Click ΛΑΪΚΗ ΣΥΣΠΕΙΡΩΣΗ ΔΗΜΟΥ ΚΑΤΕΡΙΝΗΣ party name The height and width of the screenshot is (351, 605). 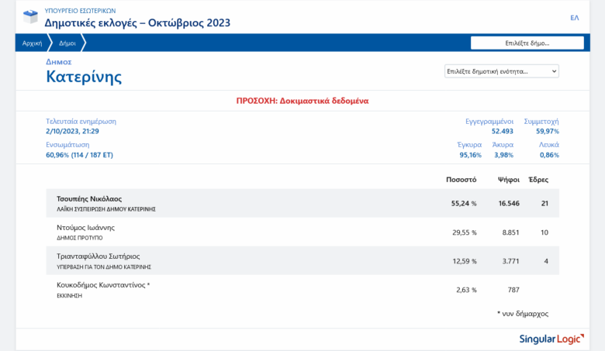tap(106, 209)
